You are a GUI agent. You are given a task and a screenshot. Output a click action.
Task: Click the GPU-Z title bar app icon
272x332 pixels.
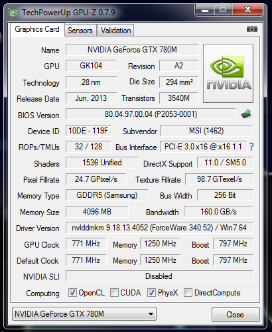pos(13,13)
